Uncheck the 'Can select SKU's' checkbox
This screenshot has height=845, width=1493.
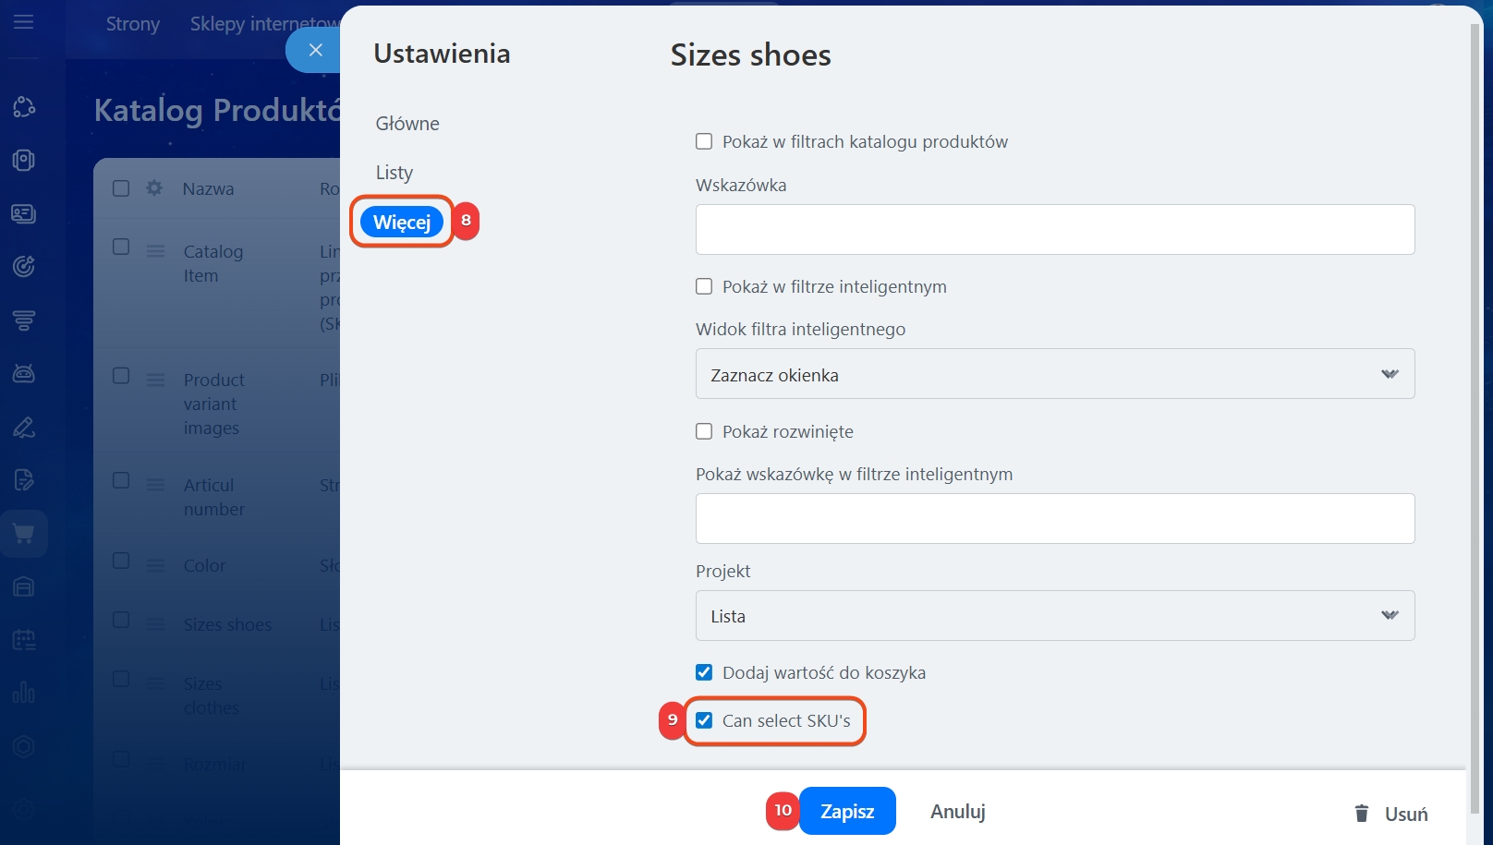pos(704,720)
